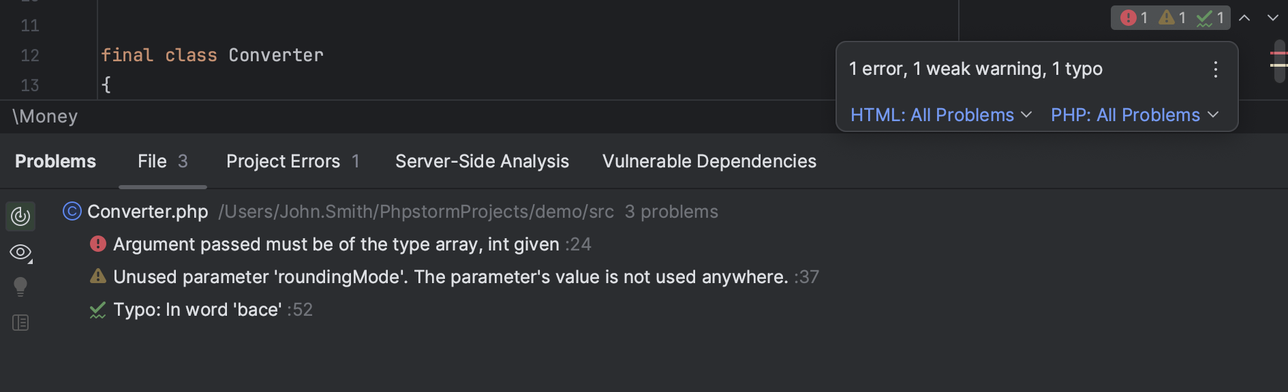Toggle the editor preview panel icon
This screenshot has width=1288, height=392.
coord(20,323)
